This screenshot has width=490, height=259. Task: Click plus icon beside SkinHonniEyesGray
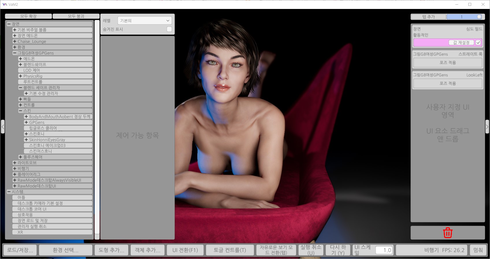26,140
